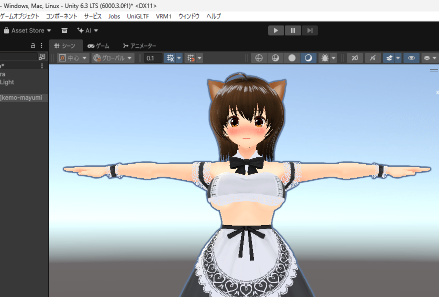Screen dimensions: 439x297
Task: Click the Pause button in the toolbar
Action: pos(293,30)
